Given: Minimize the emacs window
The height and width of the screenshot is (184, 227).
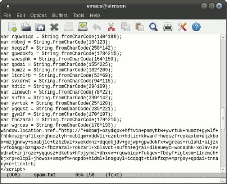Looking at the screenshot, I should 204,6.
